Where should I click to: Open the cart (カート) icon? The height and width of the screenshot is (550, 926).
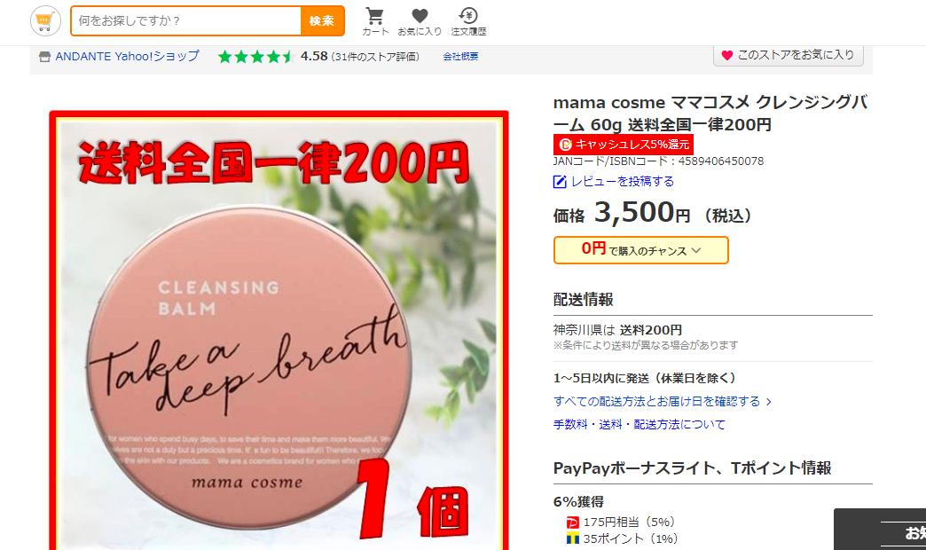pos(375,16)
